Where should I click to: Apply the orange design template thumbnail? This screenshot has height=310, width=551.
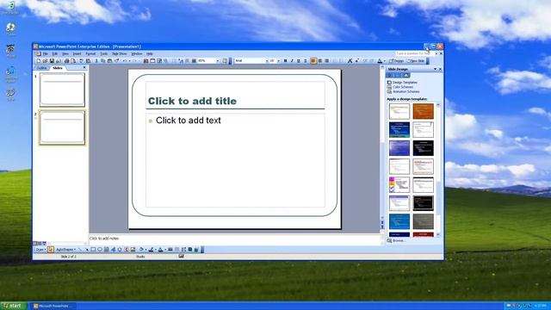(423, 111)
